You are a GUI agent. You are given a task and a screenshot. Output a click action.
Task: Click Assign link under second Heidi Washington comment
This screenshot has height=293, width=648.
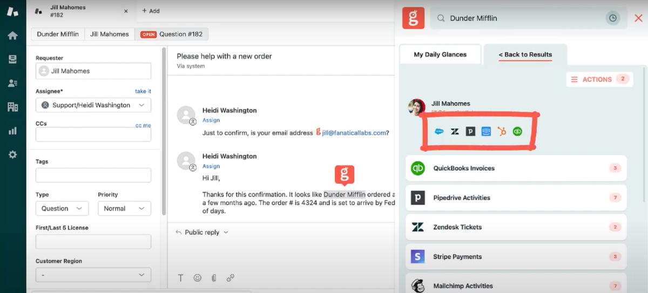[x=211, y=166]
